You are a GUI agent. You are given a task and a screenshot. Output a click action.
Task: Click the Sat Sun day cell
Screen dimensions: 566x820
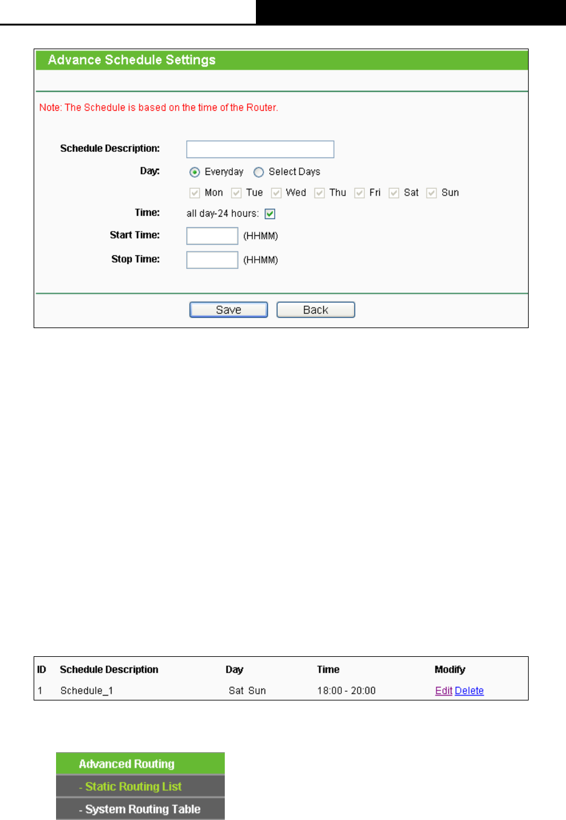(x=247, y=690)
